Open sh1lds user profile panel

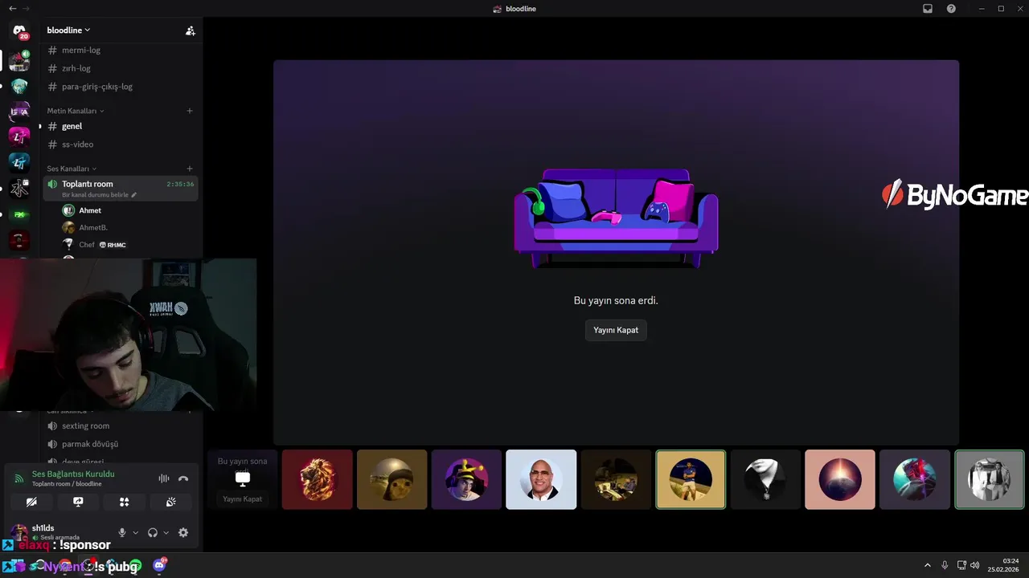58,532
